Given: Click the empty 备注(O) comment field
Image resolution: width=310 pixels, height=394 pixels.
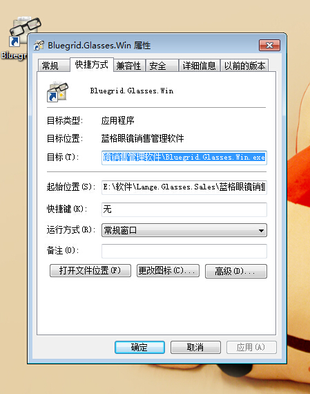Looking at the screenshot, I should point(184,251).
